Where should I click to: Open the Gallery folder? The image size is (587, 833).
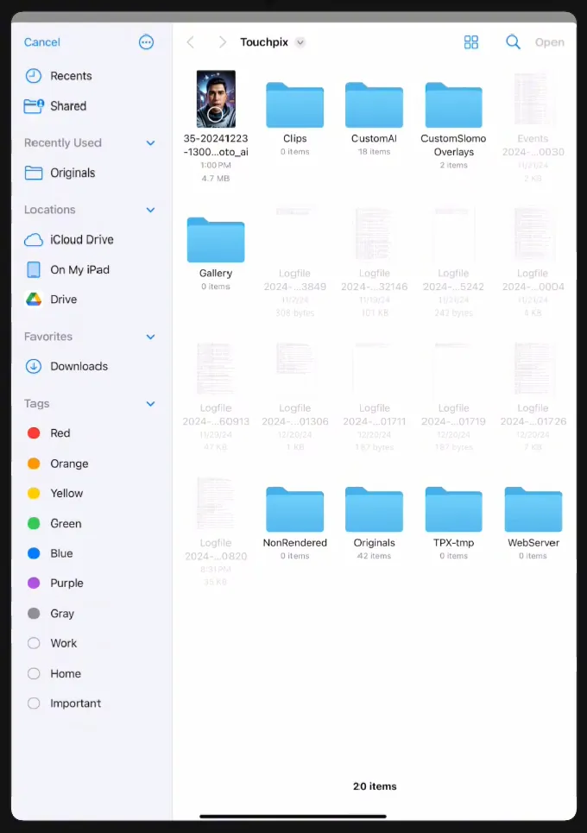point(216,240)
